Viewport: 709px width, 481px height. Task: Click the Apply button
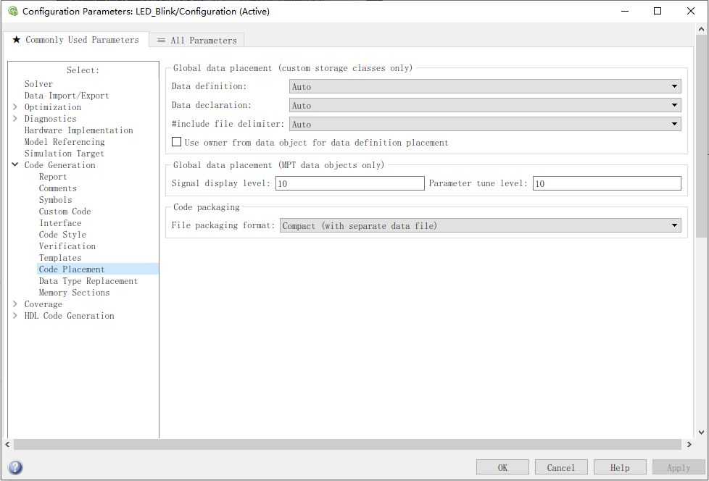click(x=679, y=467)
